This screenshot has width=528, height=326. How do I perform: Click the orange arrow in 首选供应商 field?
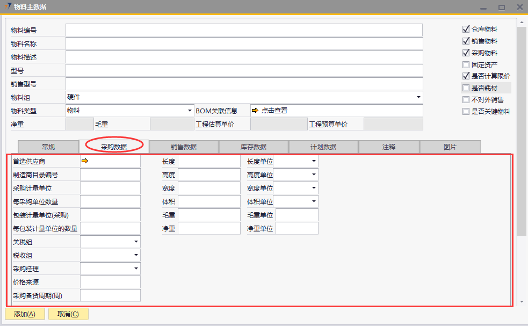pos(84,161)
